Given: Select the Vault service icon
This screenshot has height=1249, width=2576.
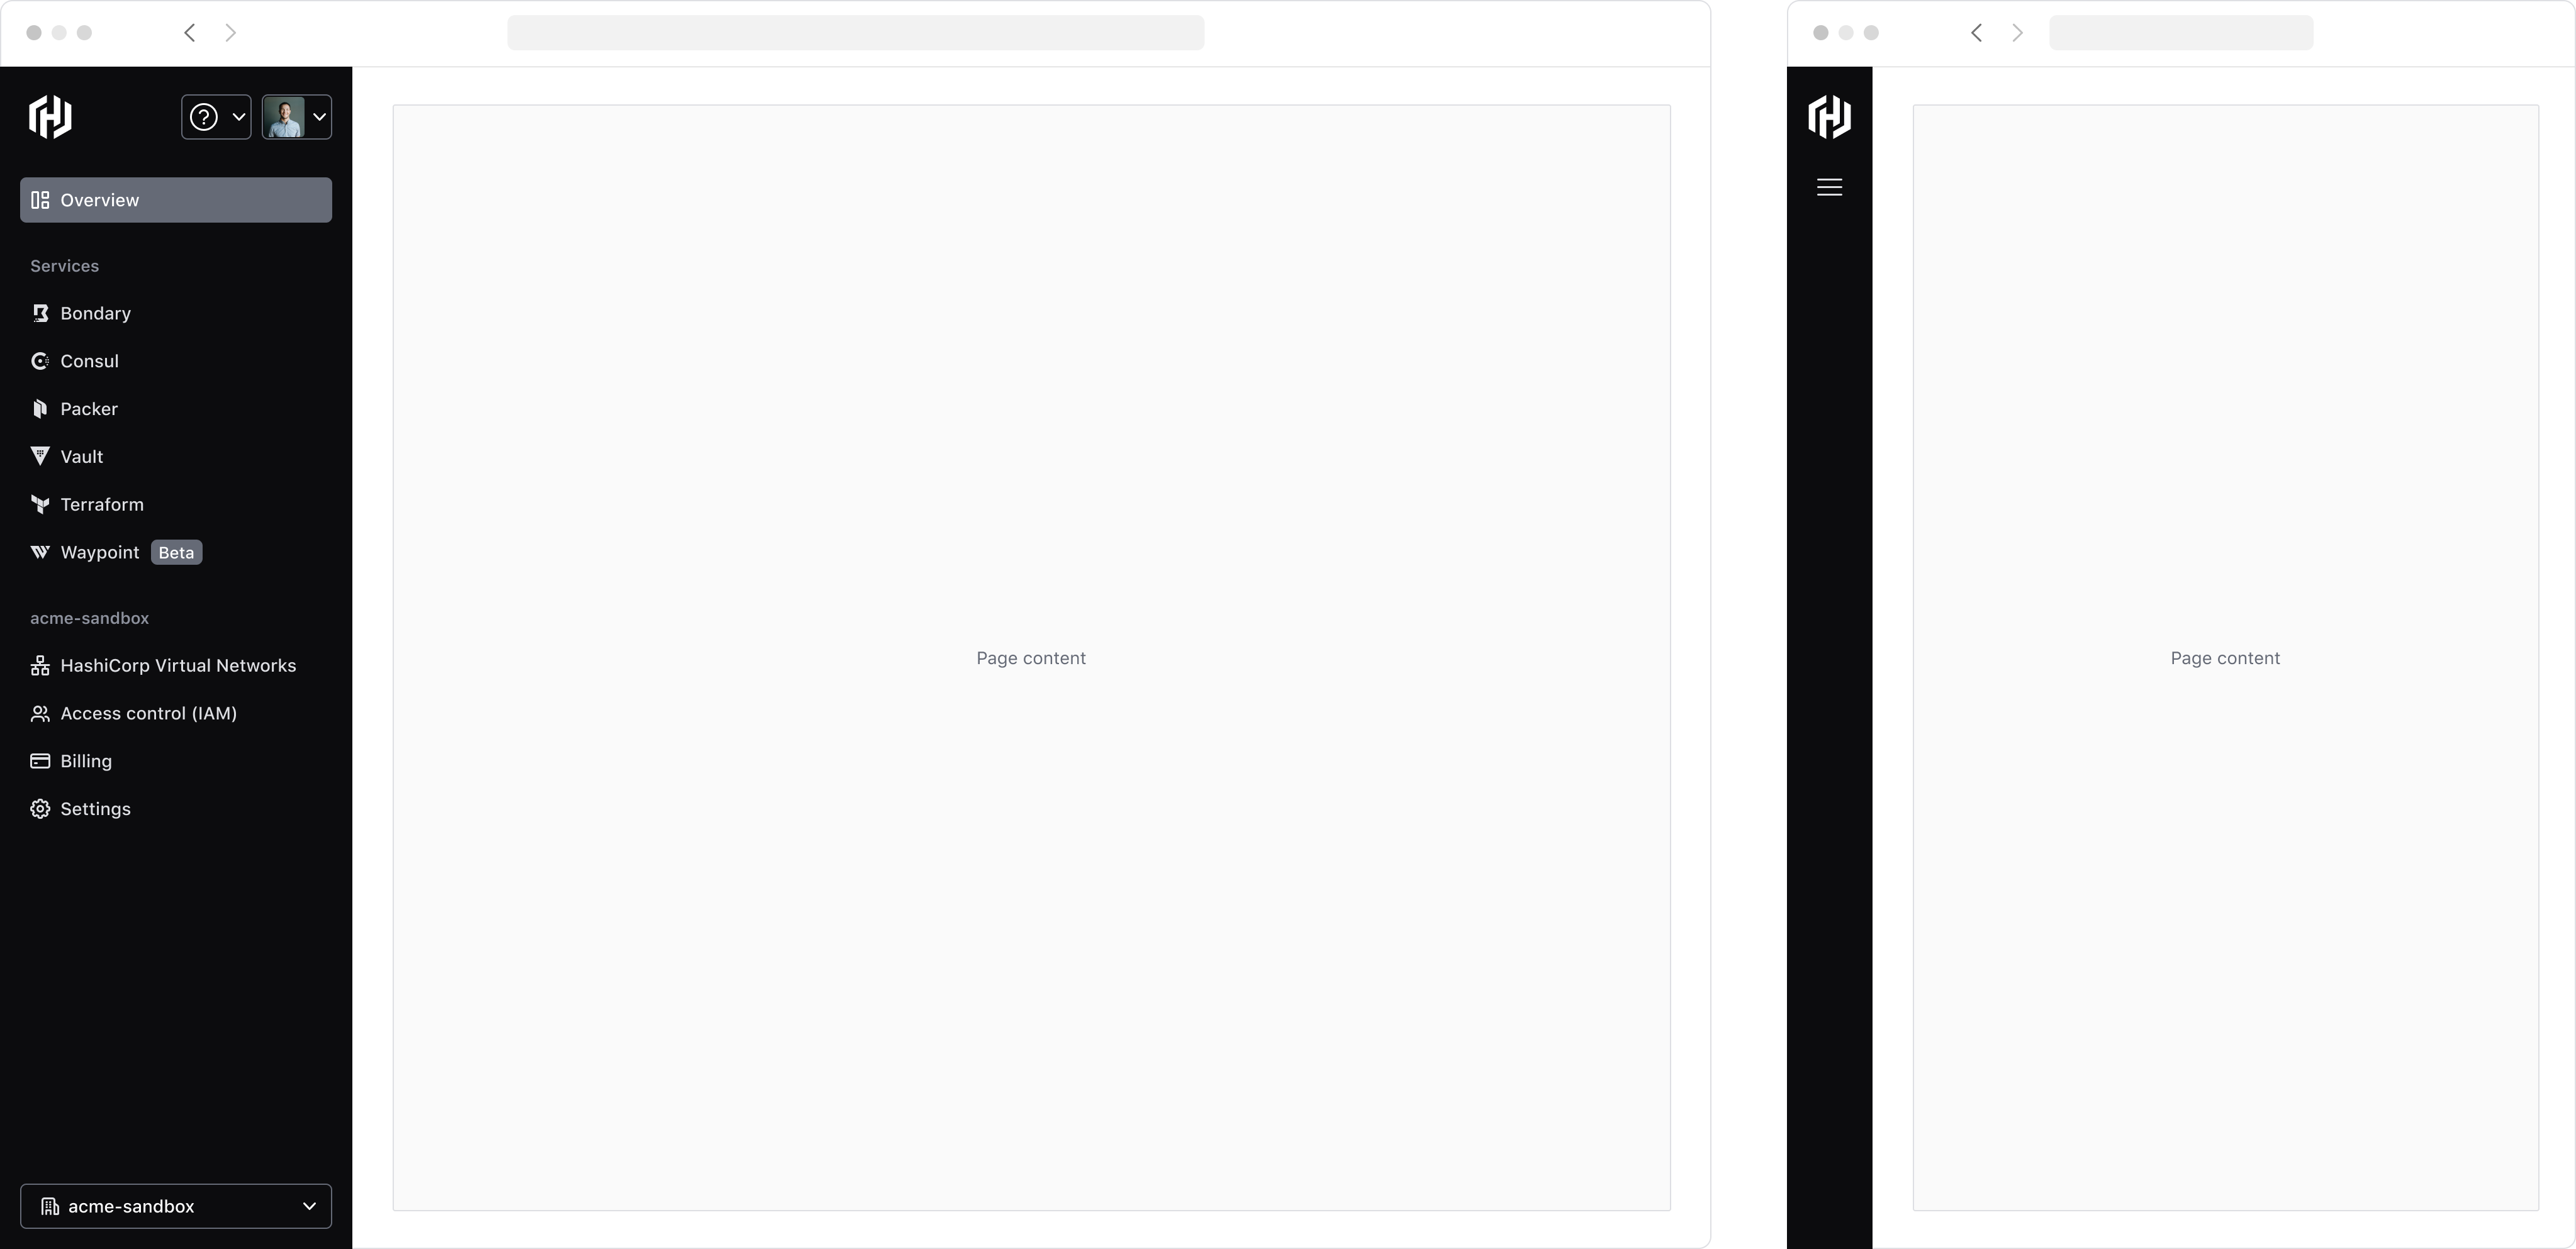Looking at the screenshot, I should pos(40,457).
